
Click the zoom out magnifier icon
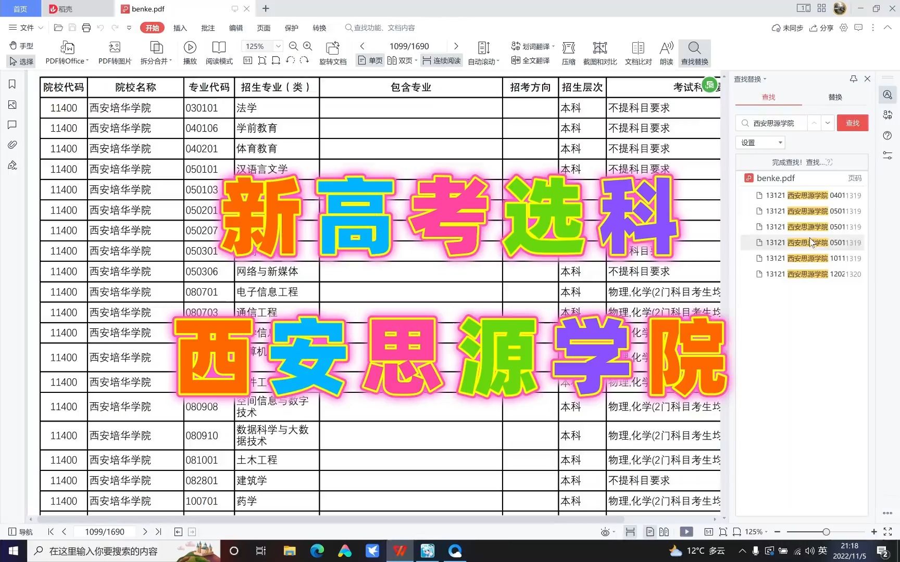[x=293, y=46]
